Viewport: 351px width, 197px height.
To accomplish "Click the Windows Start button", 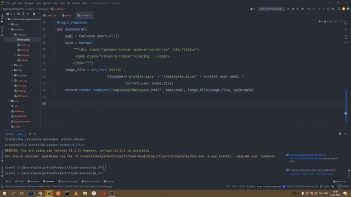I will [x=4, y=193].
